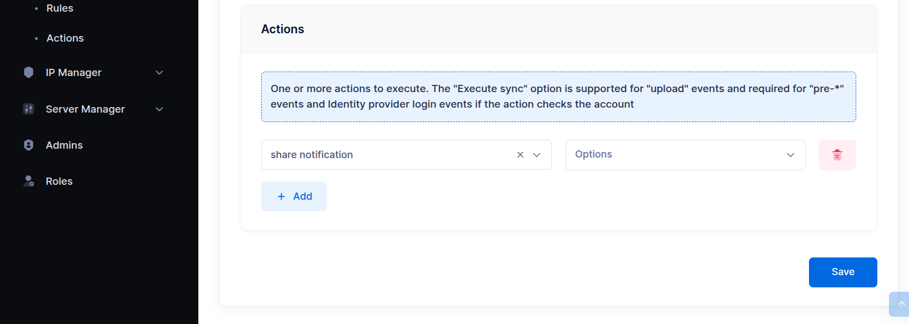The width and height of the screenshot is (909, 324).
Task: Click the share notification select field
Action: point(383,155)
